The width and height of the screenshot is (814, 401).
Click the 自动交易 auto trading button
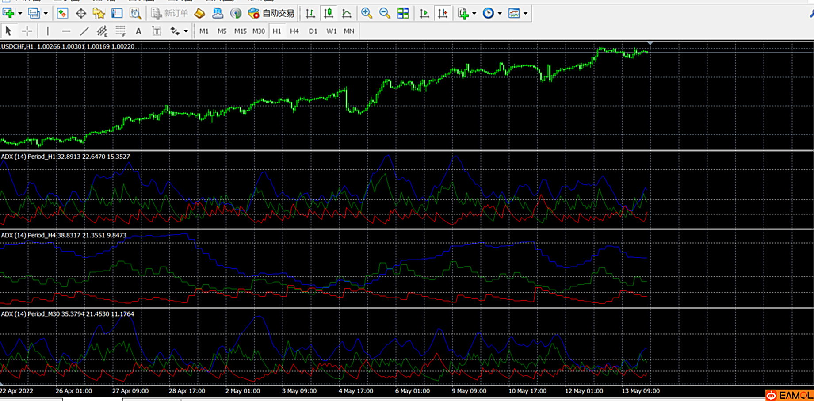tap(271, 13)
